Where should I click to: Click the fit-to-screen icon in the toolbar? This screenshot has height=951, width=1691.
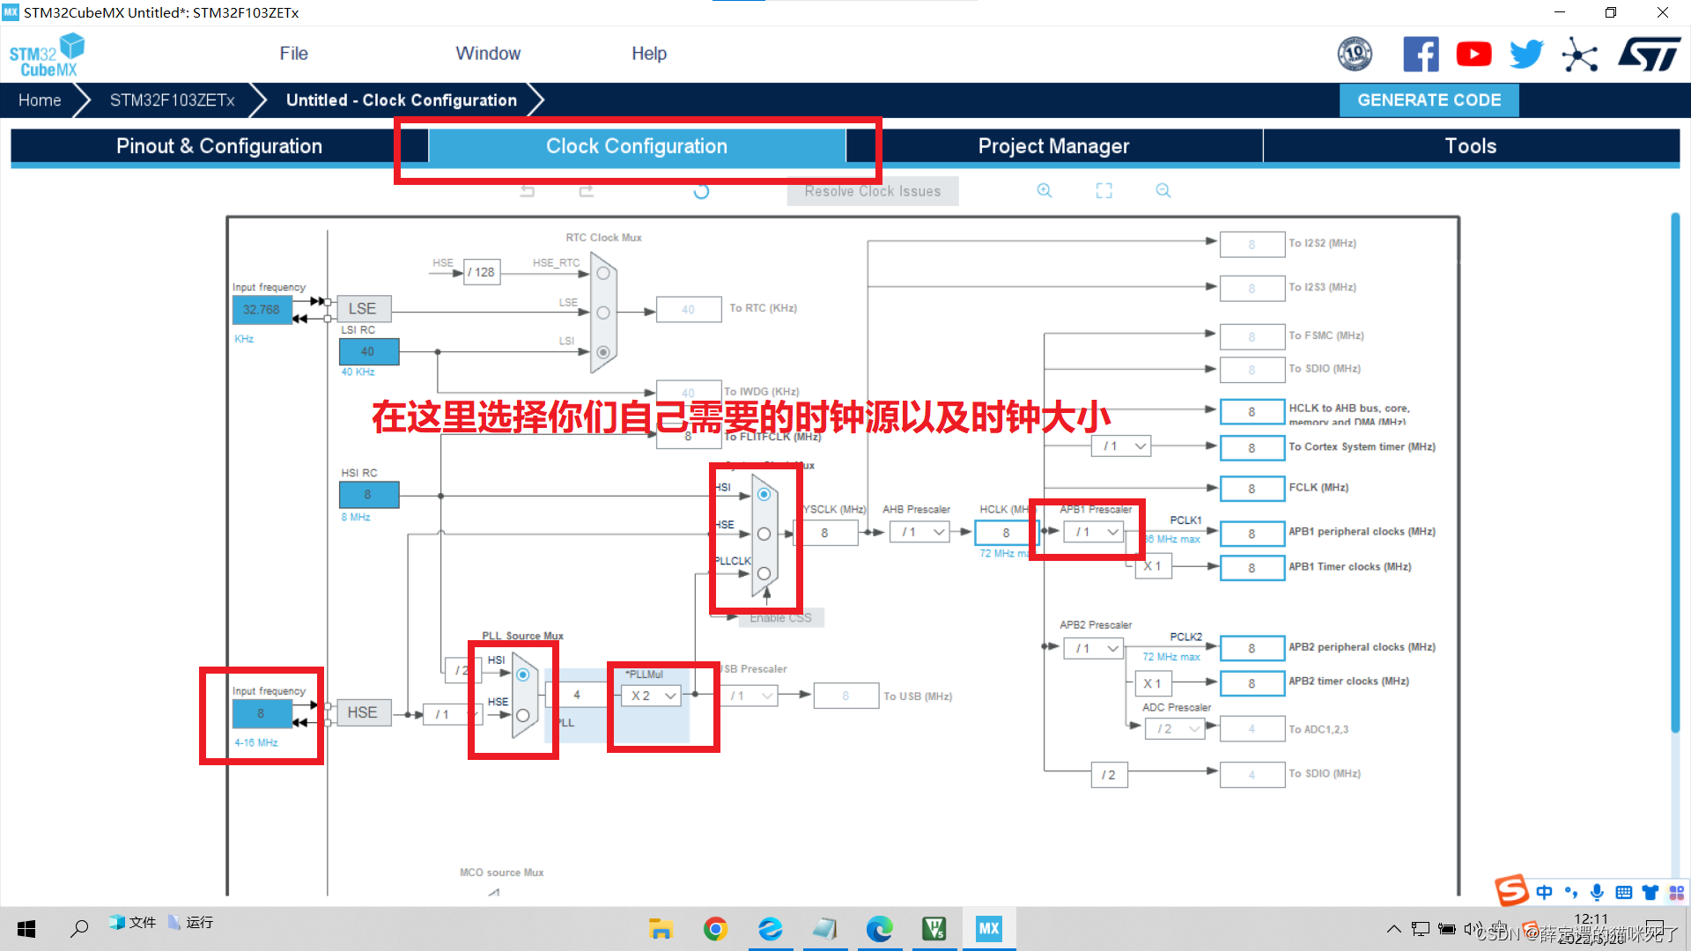[x=1104, y=190]
